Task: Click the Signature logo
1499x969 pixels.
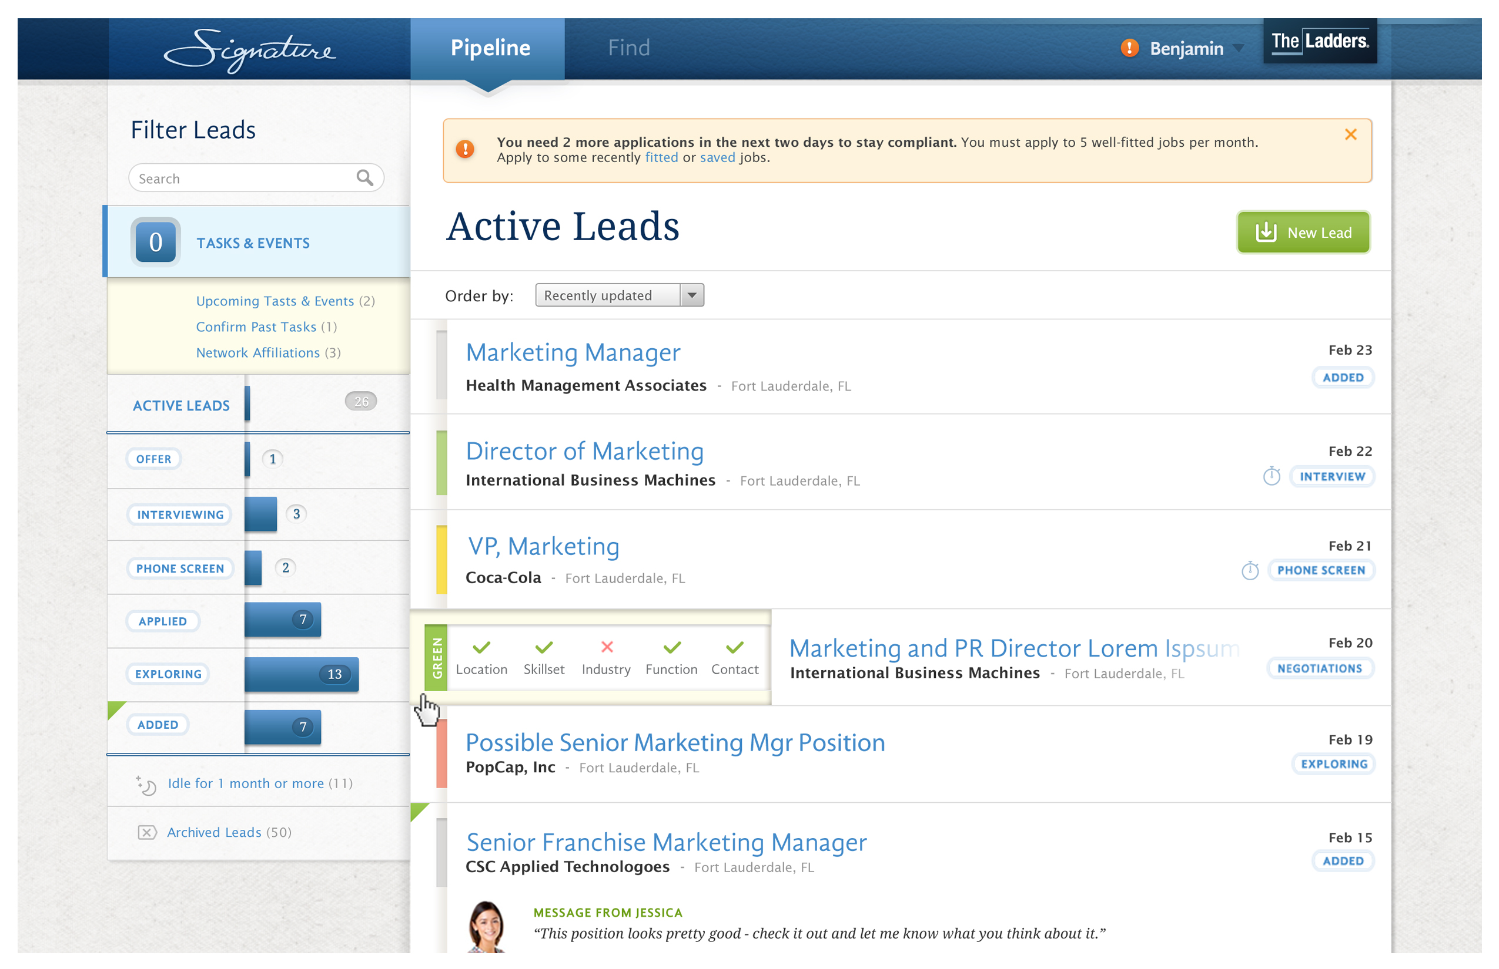Action: [250, 51]
